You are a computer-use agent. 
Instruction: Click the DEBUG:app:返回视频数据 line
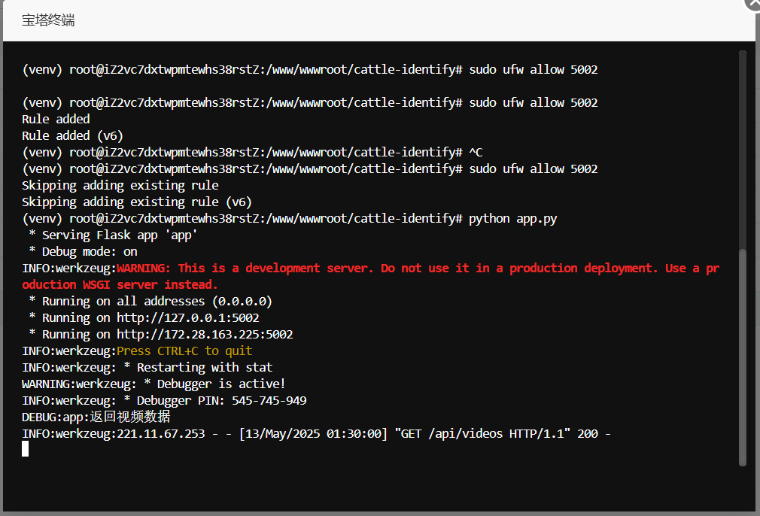(96, 417)
